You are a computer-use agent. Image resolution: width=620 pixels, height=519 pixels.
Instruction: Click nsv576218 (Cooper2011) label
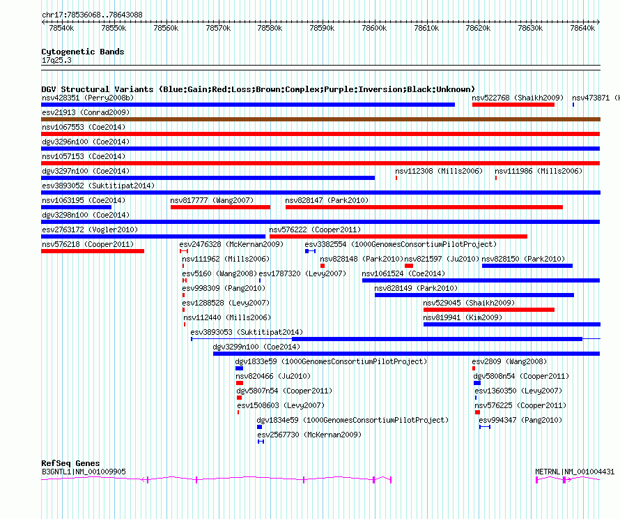click(x=88, y=244)
